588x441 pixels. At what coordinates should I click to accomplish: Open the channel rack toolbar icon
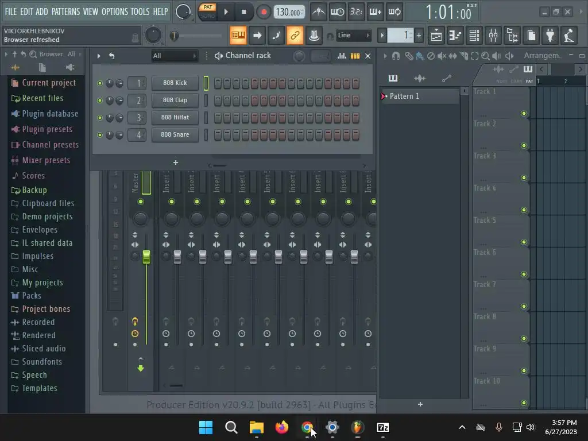(474, 36)
